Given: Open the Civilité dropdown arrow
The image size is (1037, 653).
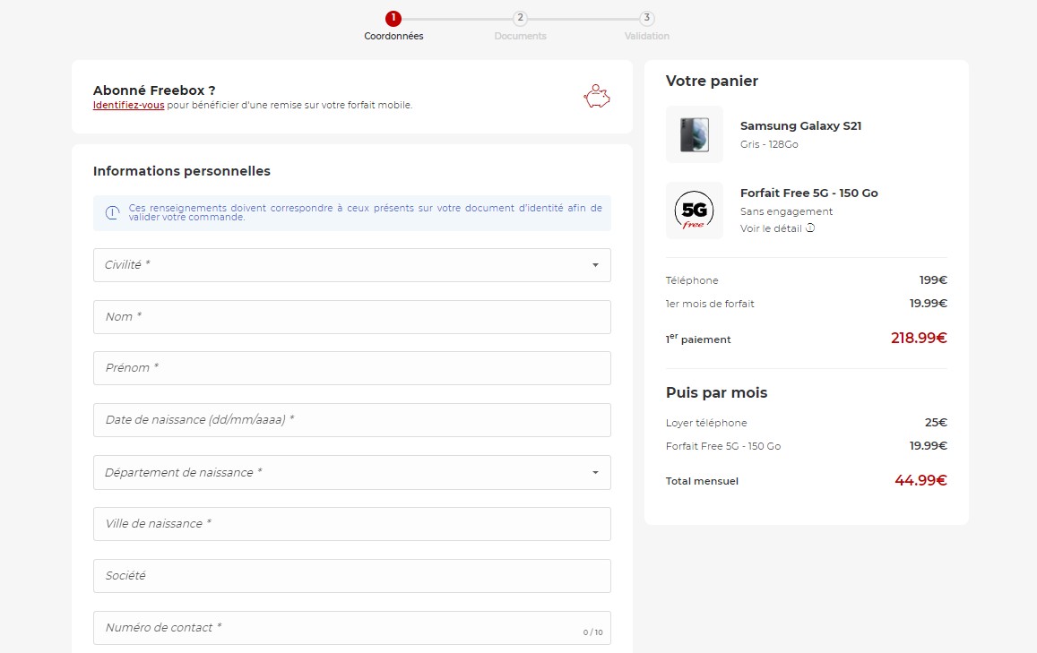Looking at the screenshot, I should click(x=595, y=265).
